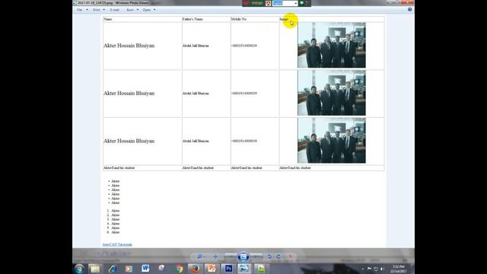Open Photo Viewer help icon
The image size is (487, 274).
(x=409, y=10)
